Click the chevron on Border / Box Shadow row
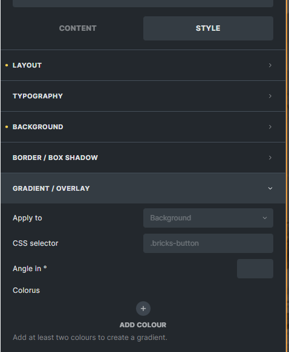Screen dimensions: 289x352 (270, 158)
